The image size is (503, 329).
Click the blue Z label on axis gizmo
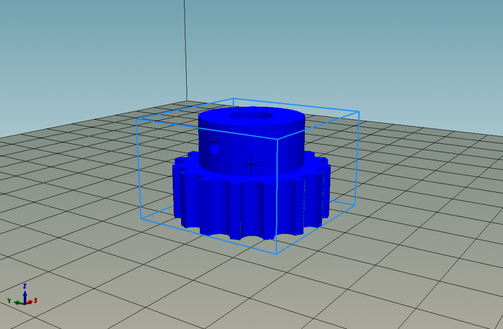(x=25, y=286)
